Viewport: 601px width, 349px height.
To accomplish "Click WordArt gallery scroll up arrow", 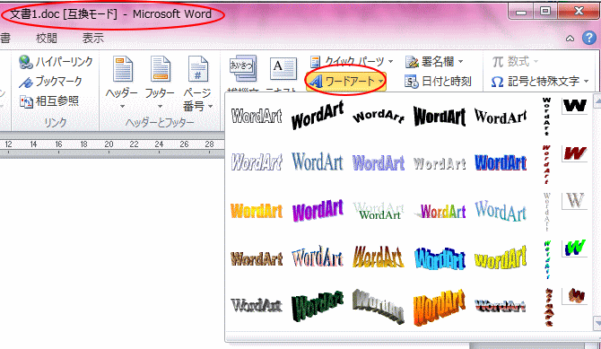I will [x=597, y=100].
